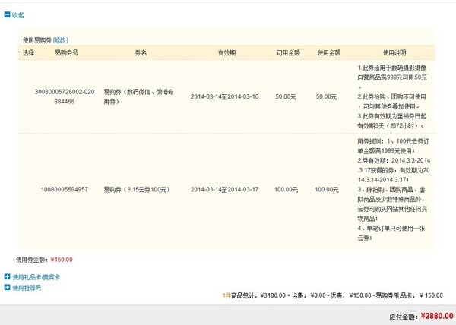Select validity 2014-03-14至2014-03-16
Image resolution: width=456 pixels, height=325 pixels.
224,96
